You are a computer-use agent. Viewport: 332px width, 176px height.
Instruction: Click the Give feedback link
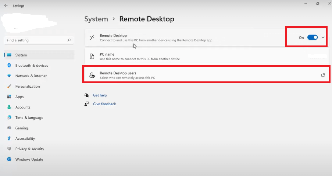104,104
